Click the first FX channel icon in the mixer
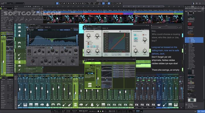The width and height of the screenshot is (205, 113). (x=109, y=105)
